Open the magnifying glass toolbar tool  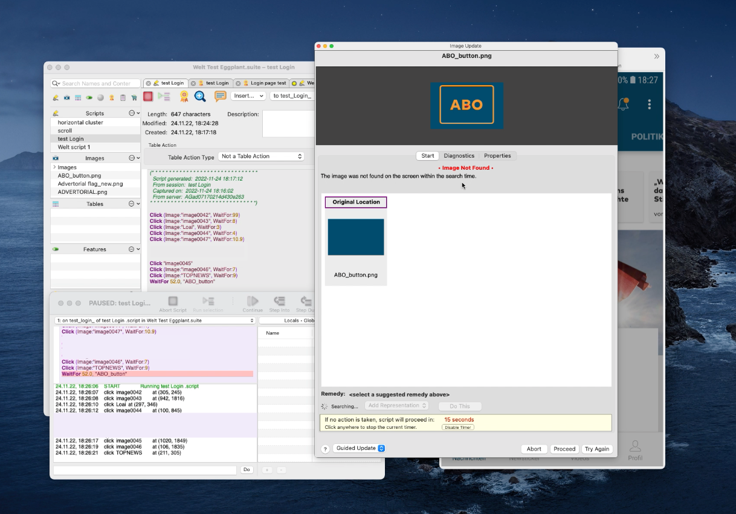(x=200, y=97)
